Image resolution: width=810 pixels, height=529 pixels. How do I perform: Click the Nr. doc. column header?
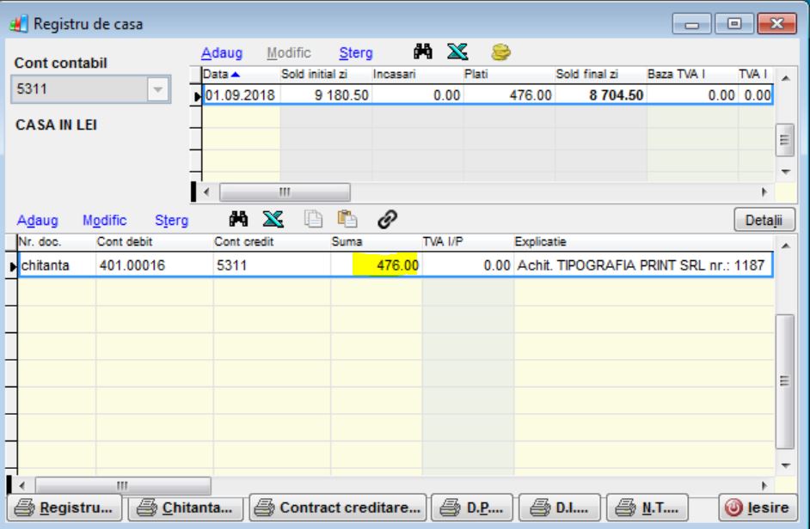(56, 241)
